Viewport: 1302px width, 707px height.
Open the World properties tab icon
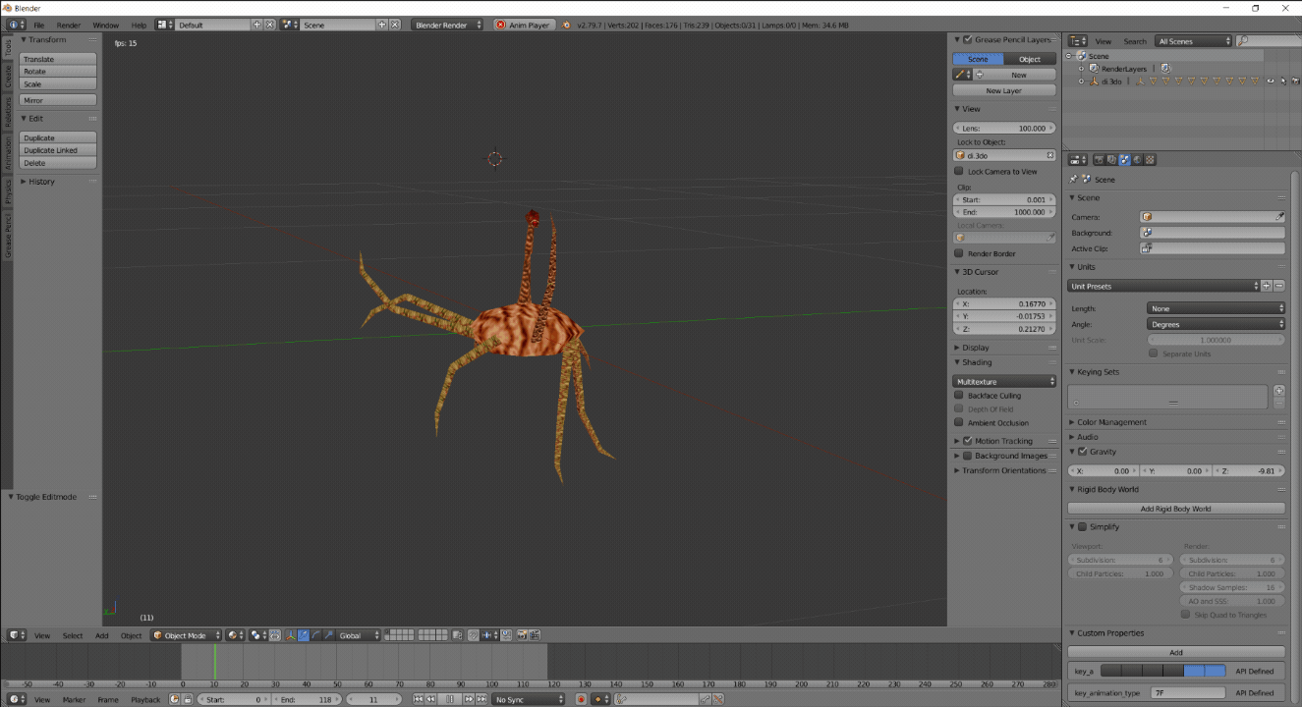(1137, 160)
